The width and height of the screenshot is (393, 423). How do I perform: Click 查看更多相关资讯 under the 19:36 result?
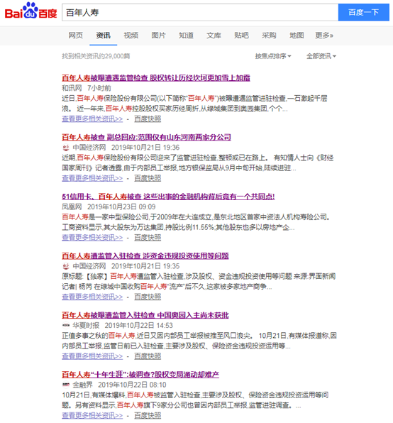click(92, 178)
